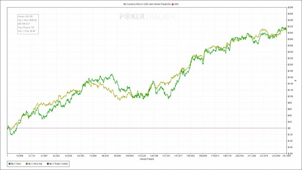Click the 'Days Played: 124' stats line
This screenshot has width=302, height=170.
[x=26, y=28]
